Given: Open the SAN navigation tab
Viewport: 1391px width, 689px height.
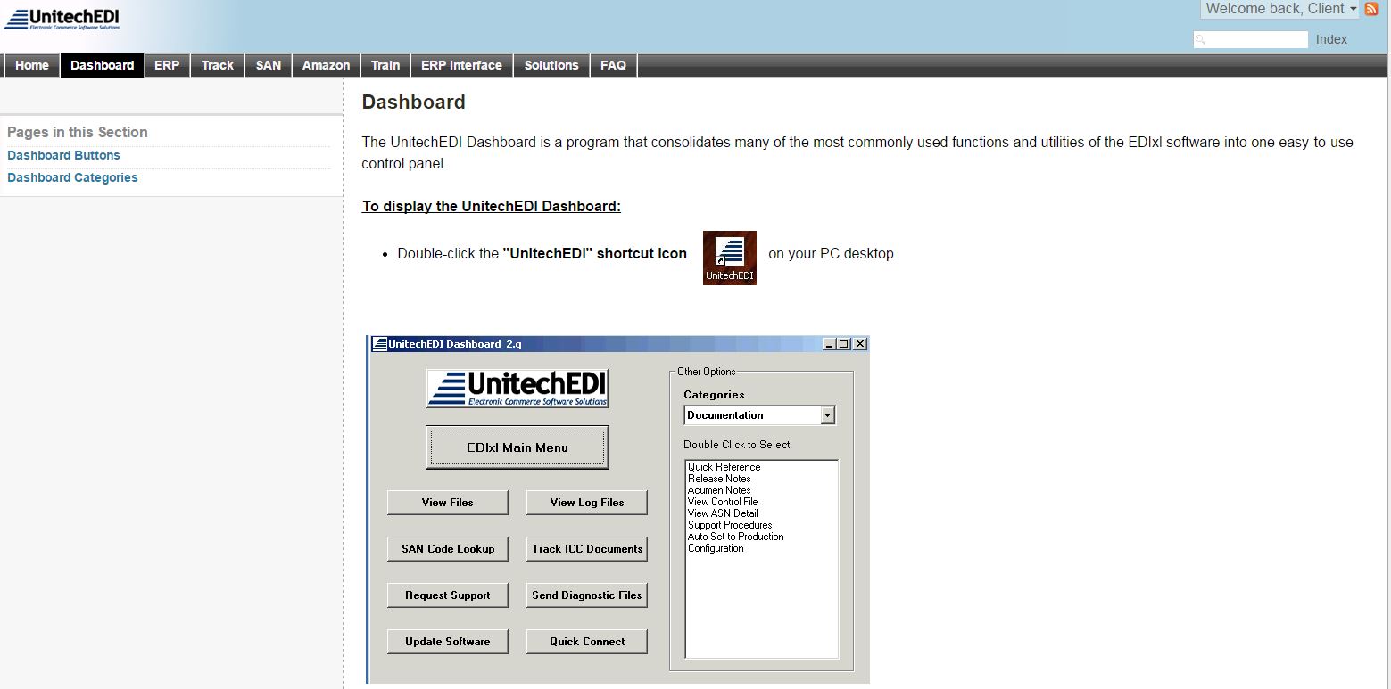Looking at the screenshot, I should coord(269,65).
